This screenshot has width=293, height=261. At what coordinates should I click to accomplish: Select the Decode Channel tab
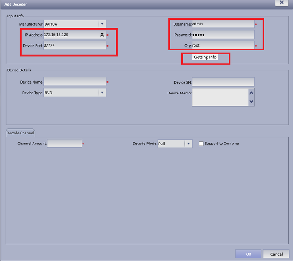[20, 133]
